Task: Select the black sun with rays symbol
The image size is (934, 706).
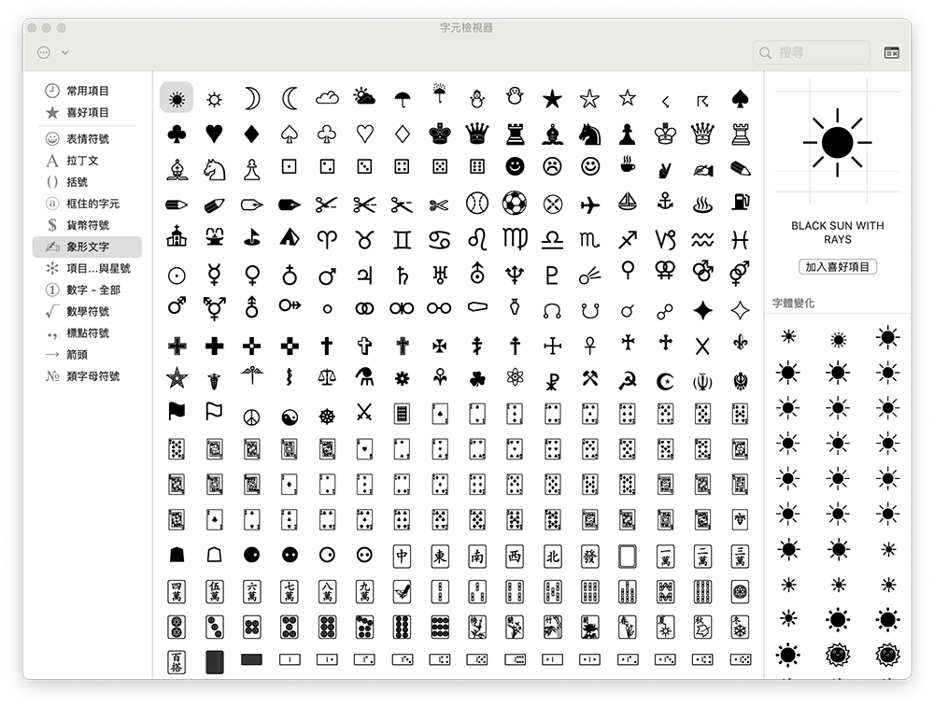Action: point(177,98)
